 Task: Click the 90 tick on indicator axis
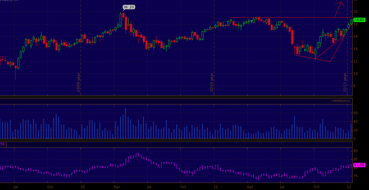(356, 151)
